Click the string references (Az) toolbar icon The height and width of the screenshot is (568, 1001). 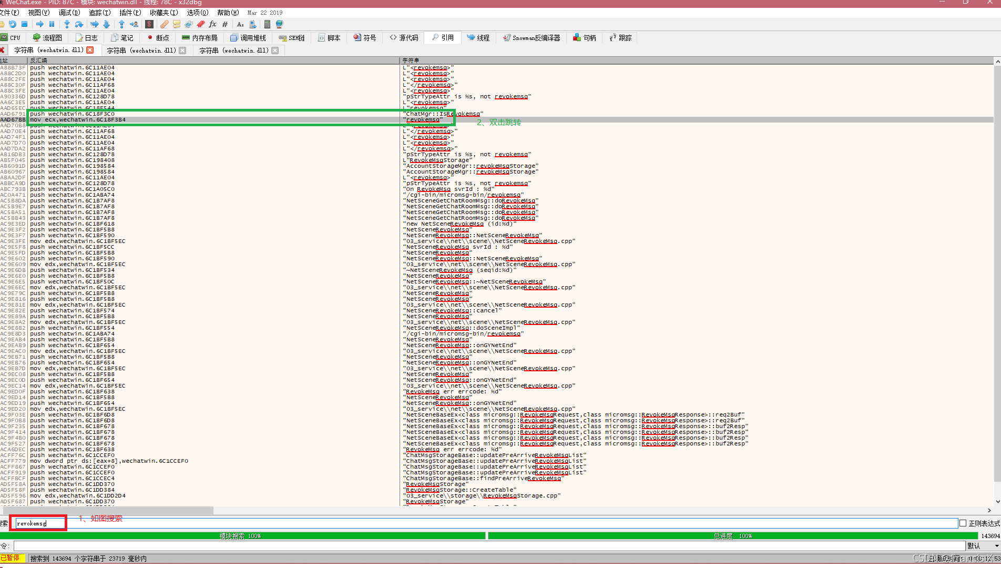click(240, 24)
